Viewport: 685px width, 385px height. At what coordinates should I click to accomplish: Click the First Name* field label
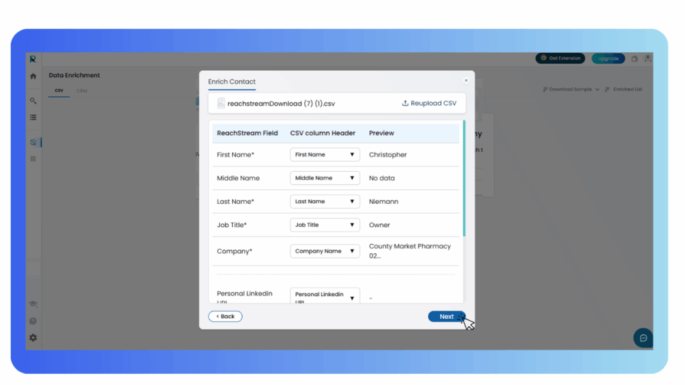pyautogui.click(x=235, y=154)
